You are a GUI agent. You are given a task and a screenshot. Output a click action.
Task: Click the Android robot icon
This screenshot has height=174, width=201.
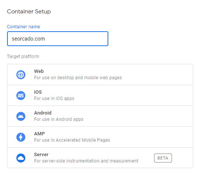[21, 116]
